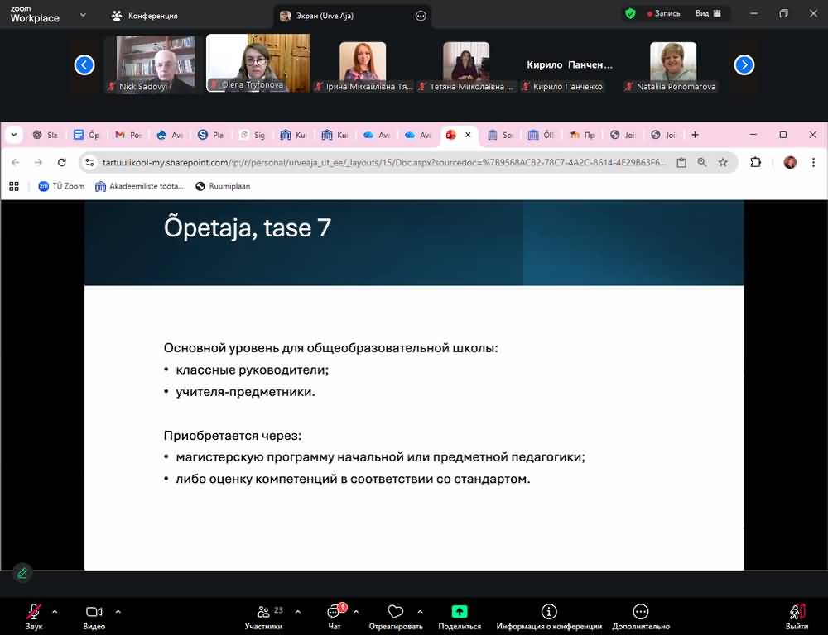Unmute microphone with the Звук button
The height and width of the screenshot is (635, 828).
(x=34, y=613)
